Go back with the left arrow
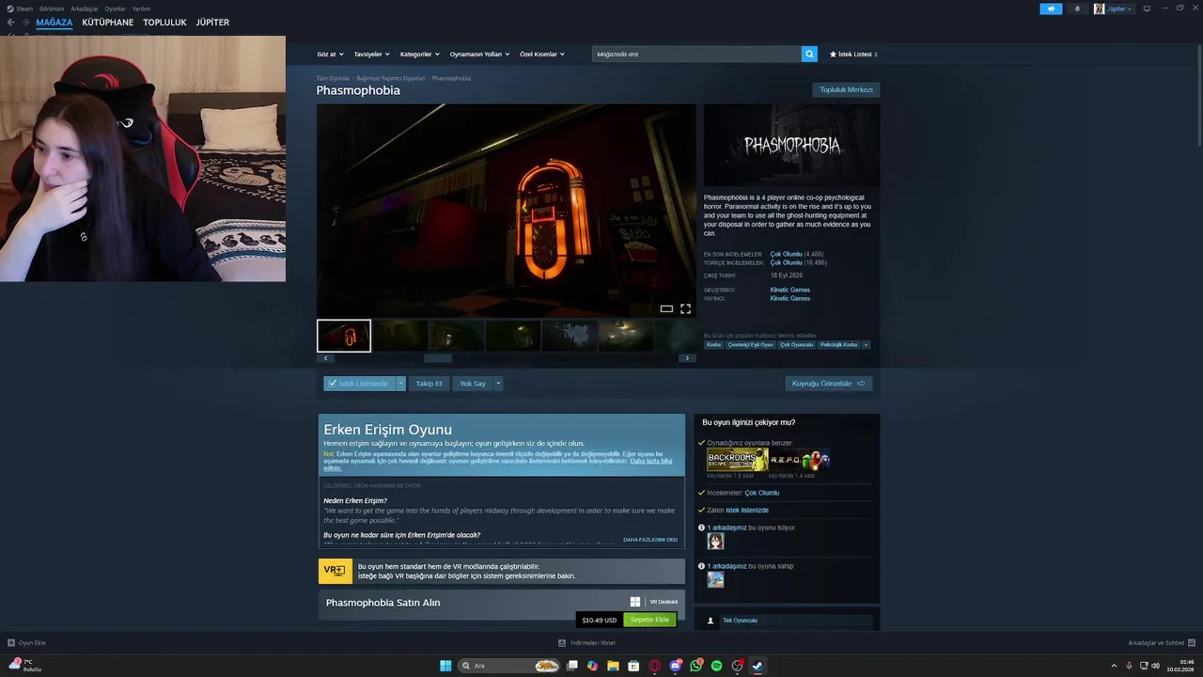 (x=11, y=23)
